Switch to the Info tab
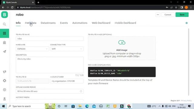This screenshot has height=109, width=194. point(18,23)
